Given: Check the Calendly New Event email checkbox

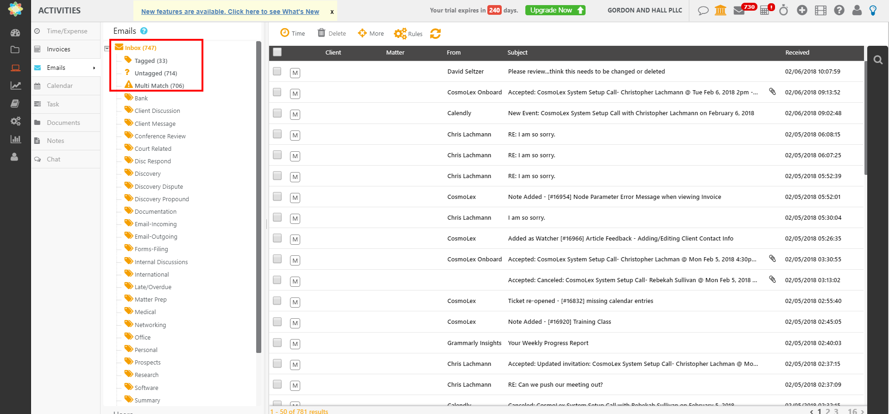Looking at the screenshot, I should [277, 113].
